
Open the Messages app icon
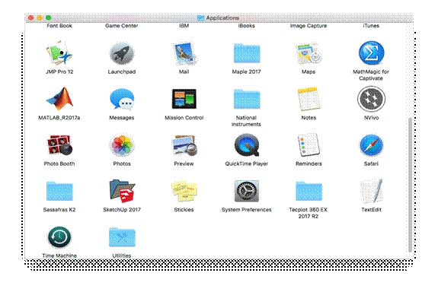click(122, 99)
